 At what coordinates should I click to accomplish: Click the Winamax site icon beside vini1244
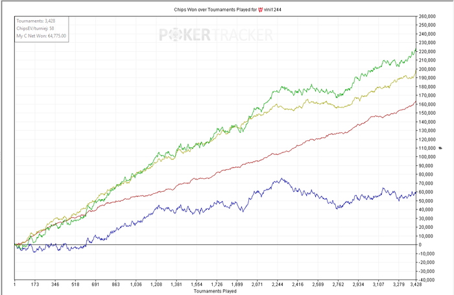(260, 10)
